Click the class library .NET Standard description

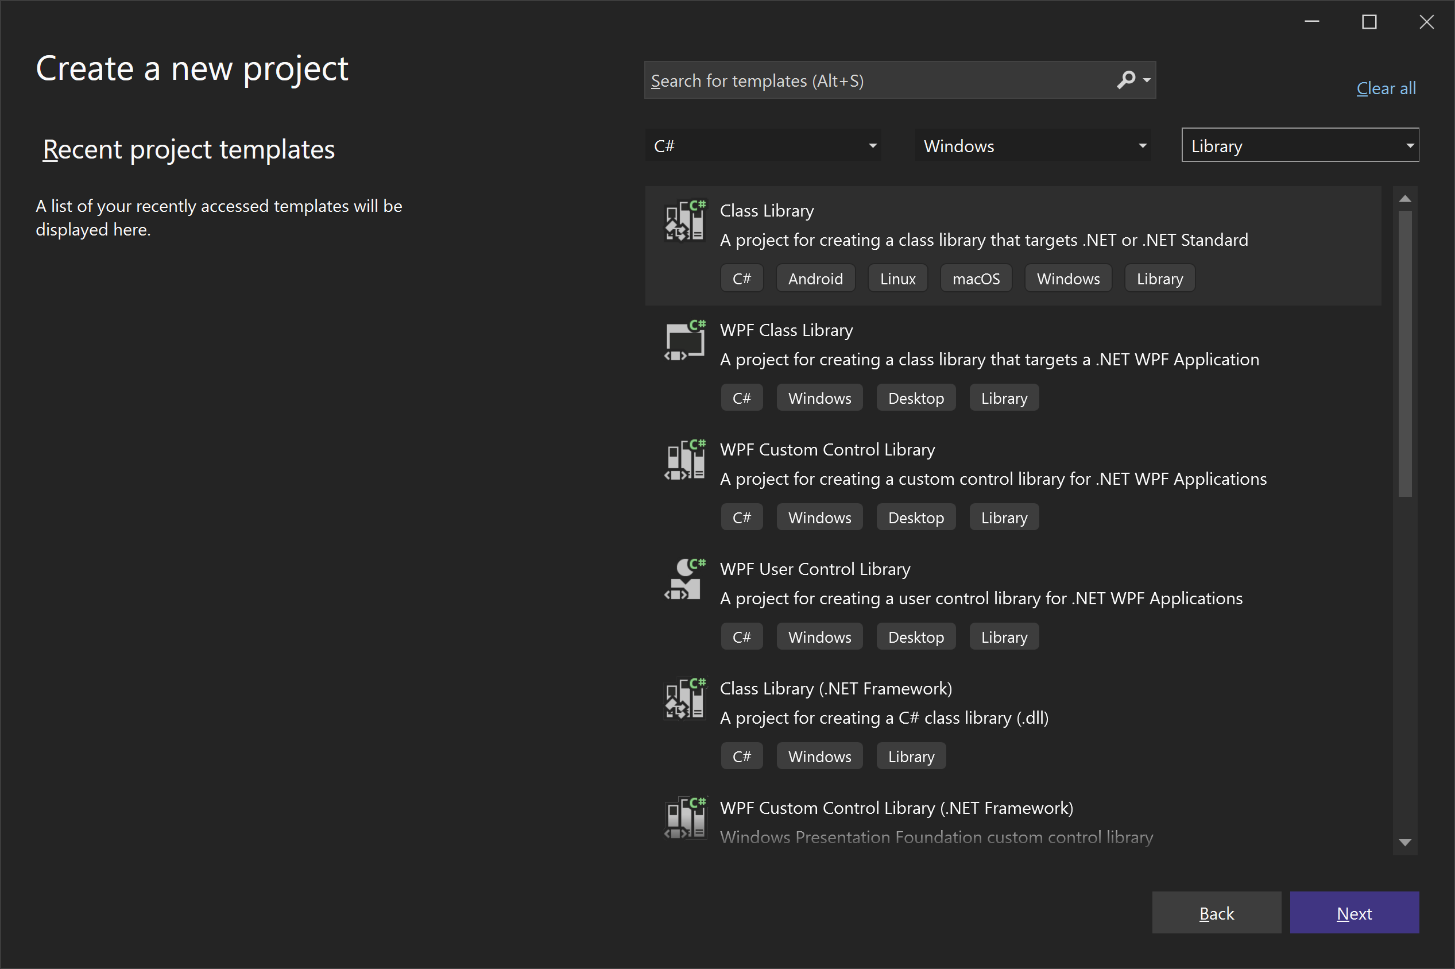point(984,240)
